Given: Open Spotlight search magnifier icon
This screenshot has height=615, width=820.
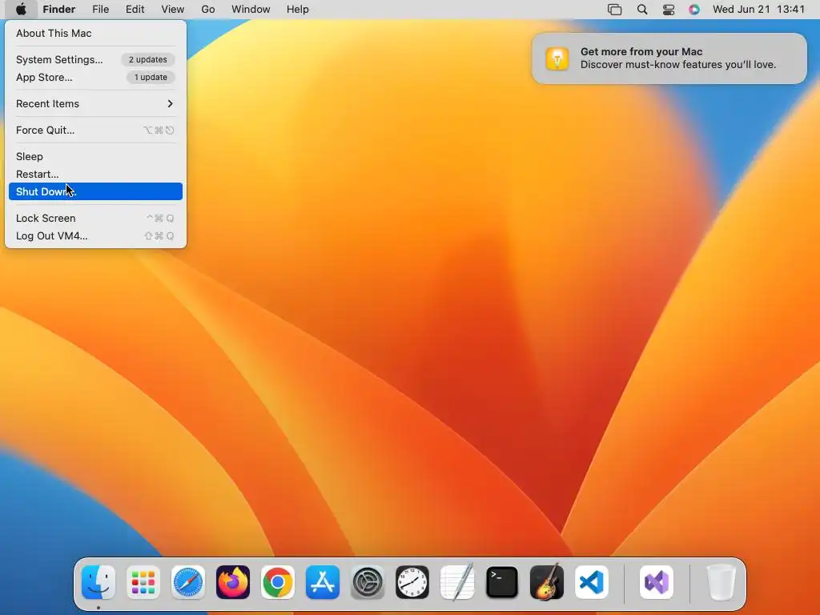Looking at the screenshot, I should point(642,10).
